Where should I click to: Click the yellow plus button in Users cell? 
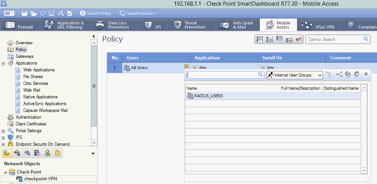(186, 66)
